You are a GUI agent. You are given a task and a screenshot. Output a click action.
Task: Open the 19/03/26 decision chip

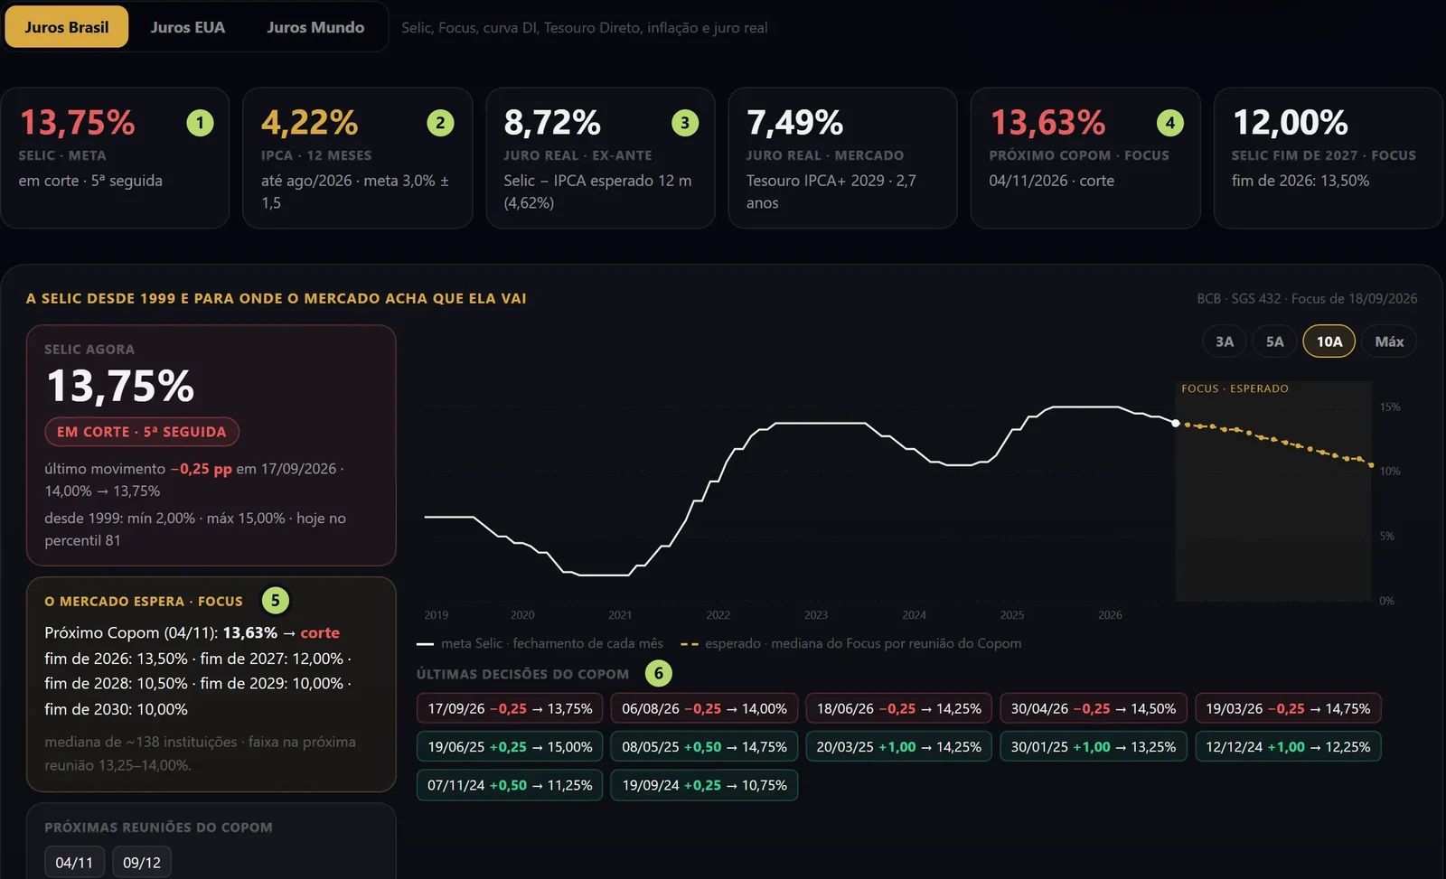pyautogui.click(x=1288, y=708)
